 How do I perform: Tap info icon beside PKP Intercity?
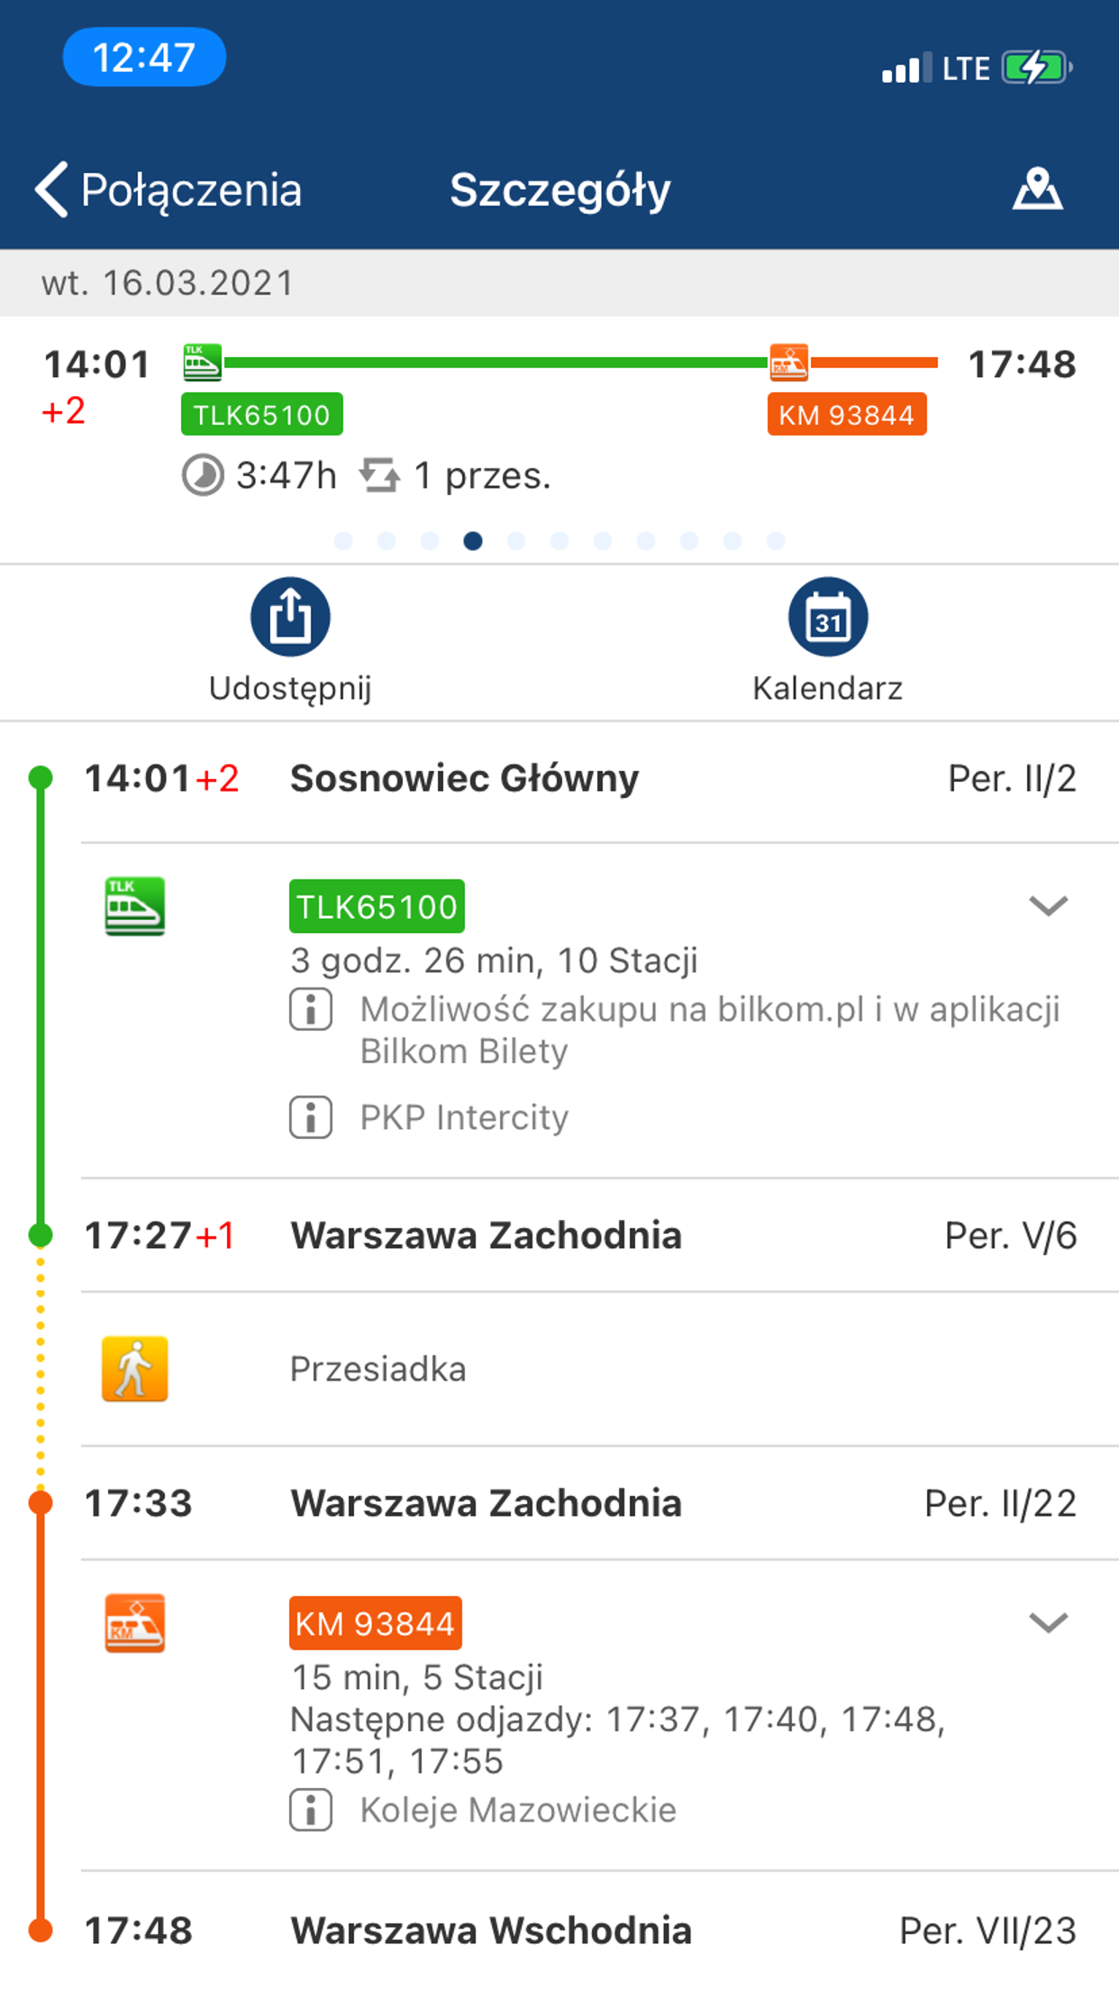pyautogui.click(x=311, y=1118)
